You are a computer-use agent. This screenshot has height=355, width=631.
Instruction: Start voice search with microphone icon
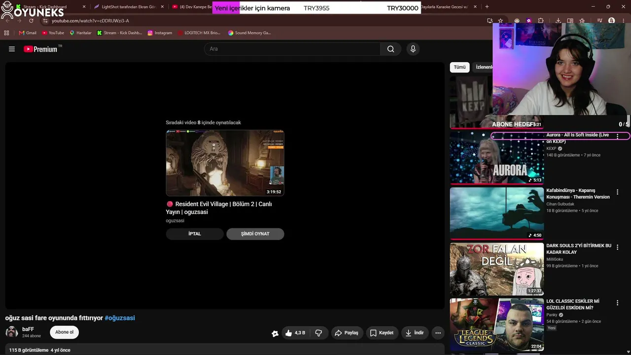pyautogui.click(x=413, y=49)
